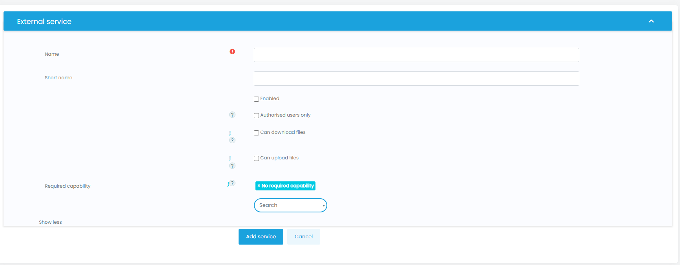Tick the Enabled checkbox
The height and width of the screenshot is (265, 680).
coord(256,99)
